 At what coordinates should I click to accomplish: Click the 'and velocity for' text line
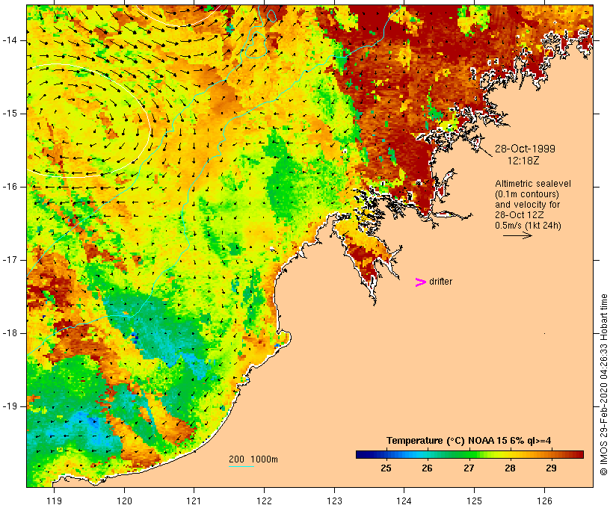527,205
